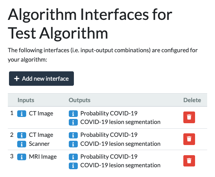
Task: Open info for CT Image in row 2
Action: click(21, 135)
